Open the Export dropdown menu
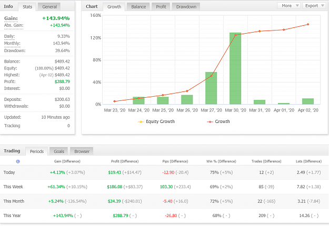Screen dimensions: 329x226 (314, 6)
